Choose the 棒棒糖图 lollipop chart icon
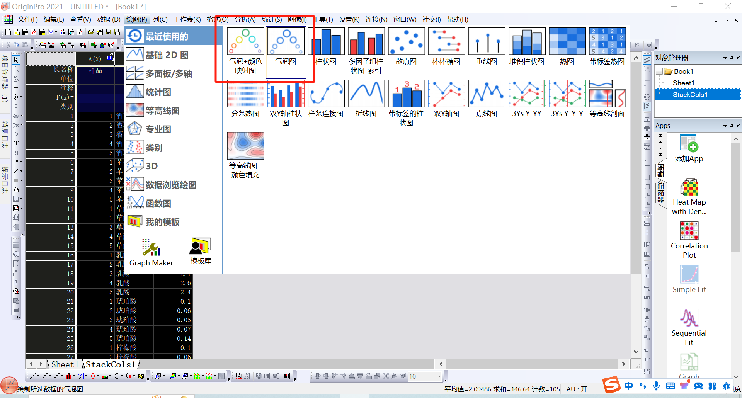This screenshot has height=398, width=742. tap(446, 42)
